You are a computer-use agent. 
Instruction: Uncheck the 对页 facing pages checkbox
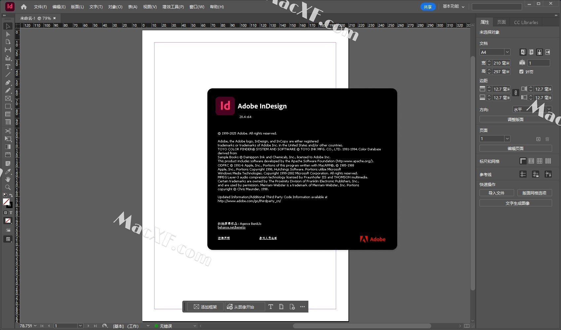(521, 72)
